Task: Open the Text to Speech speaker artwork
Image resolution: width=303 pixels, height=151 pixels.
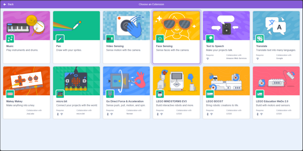Action: coord(226,26)
